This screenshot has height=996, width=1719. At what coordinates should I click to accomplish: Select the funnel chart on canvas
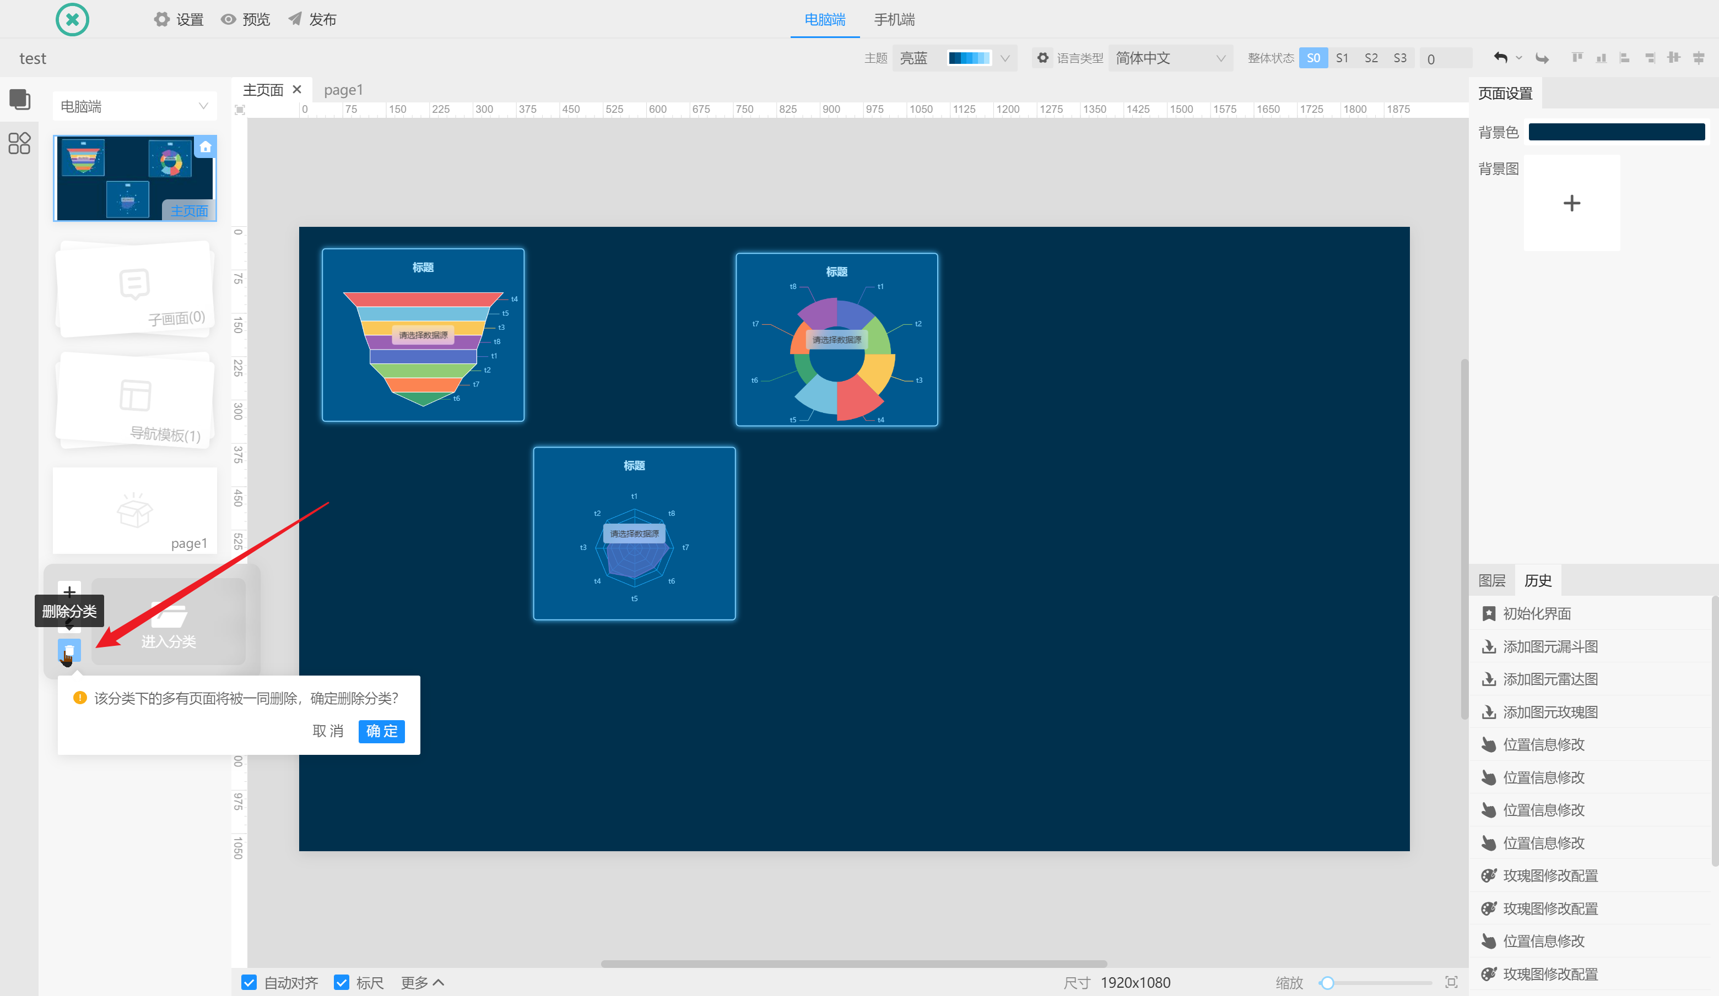(423, 335)
